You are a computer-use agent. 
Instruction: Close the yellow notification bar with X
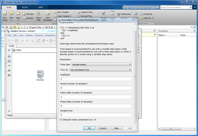(x=155, y=34)
